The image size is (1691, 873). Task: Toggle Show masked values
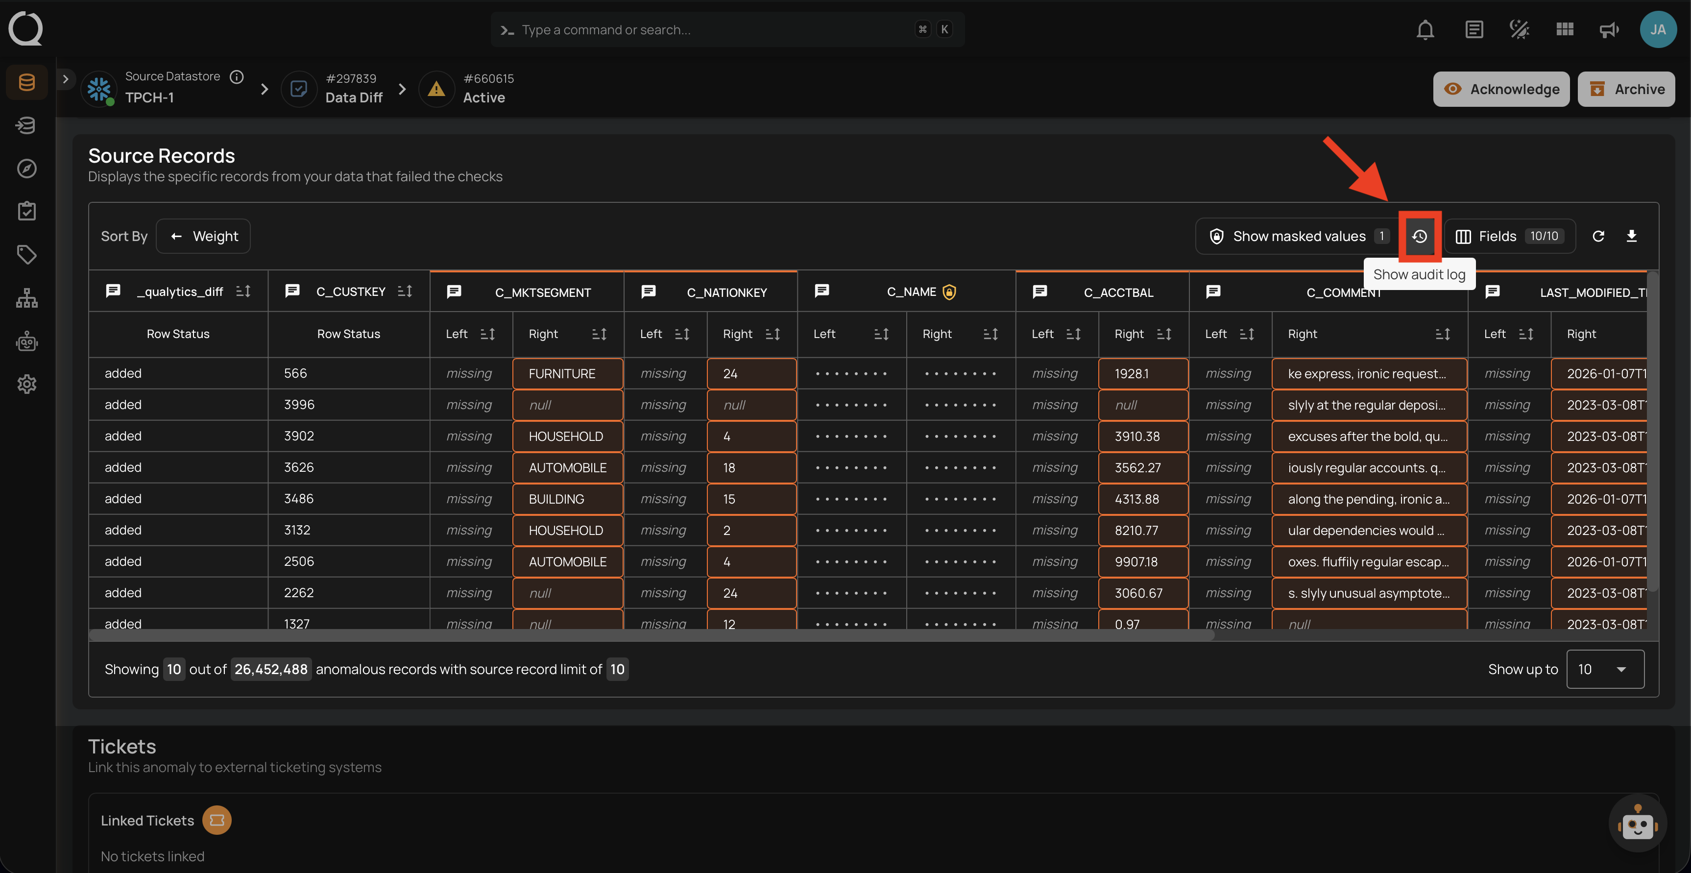pos(1299,236)
